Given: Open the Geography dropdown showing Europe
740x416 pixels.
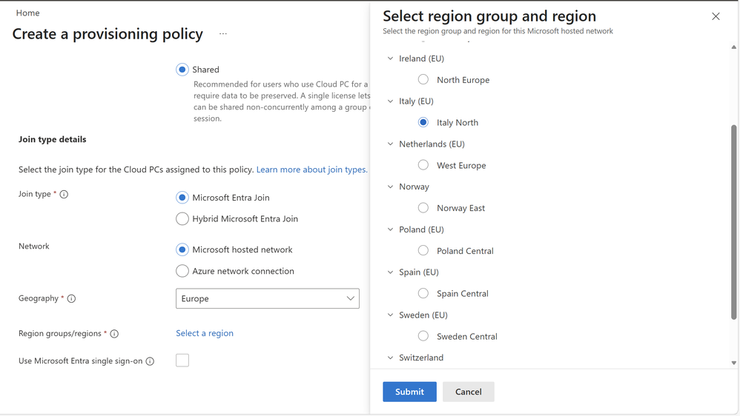Looking at the screenshot, I should [x=268, y=299].
